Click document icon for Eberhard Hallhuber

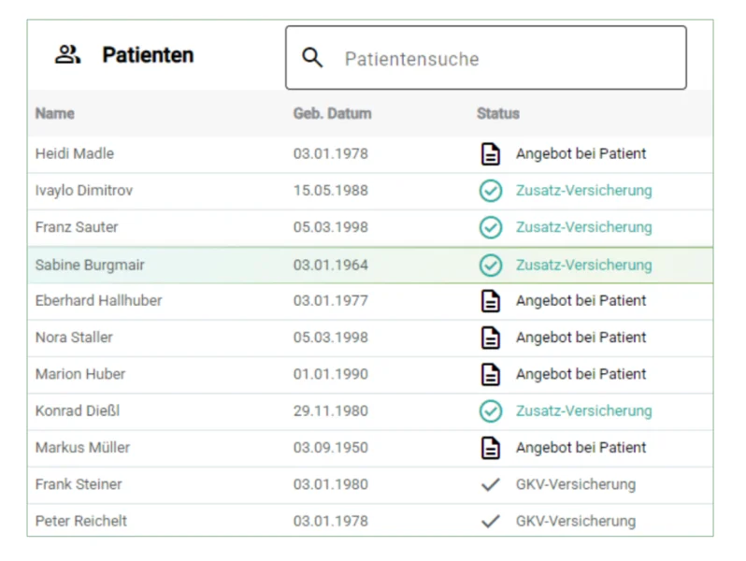click(x=491, y=301)
